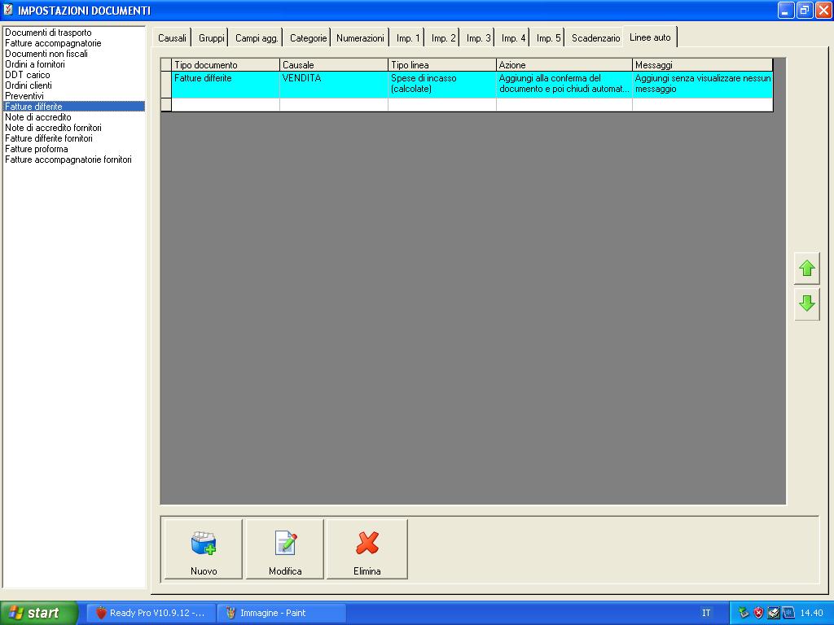Screen dimensions: 834x625
Task: Move row up with green arrow
Action: point(807,269)
